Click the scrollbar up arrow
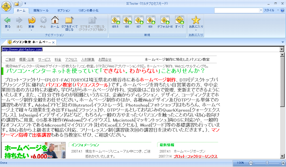 click(x=282, y=55)
